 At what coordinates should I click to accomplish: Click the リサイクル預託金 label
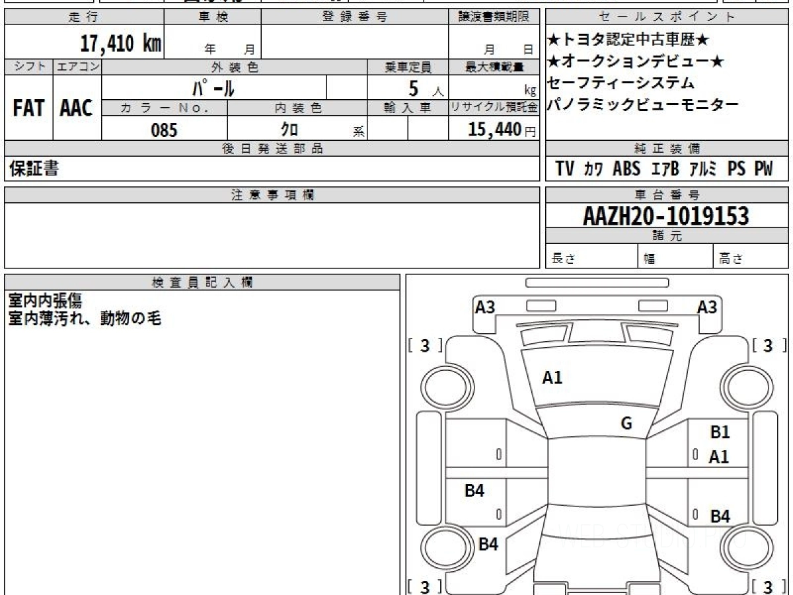494,108
